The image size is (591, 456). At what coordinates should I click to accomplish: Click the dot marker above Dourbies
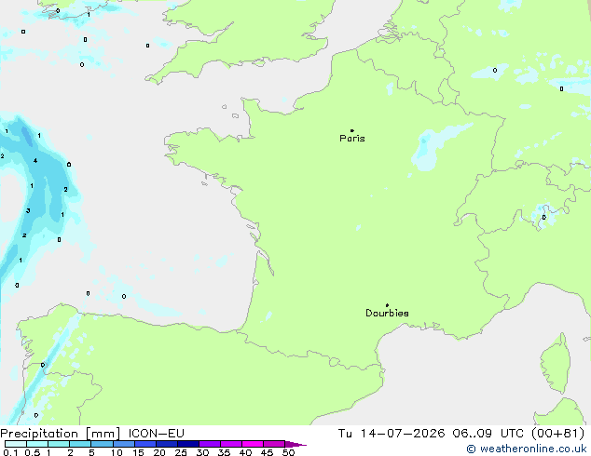click(387, 305)
